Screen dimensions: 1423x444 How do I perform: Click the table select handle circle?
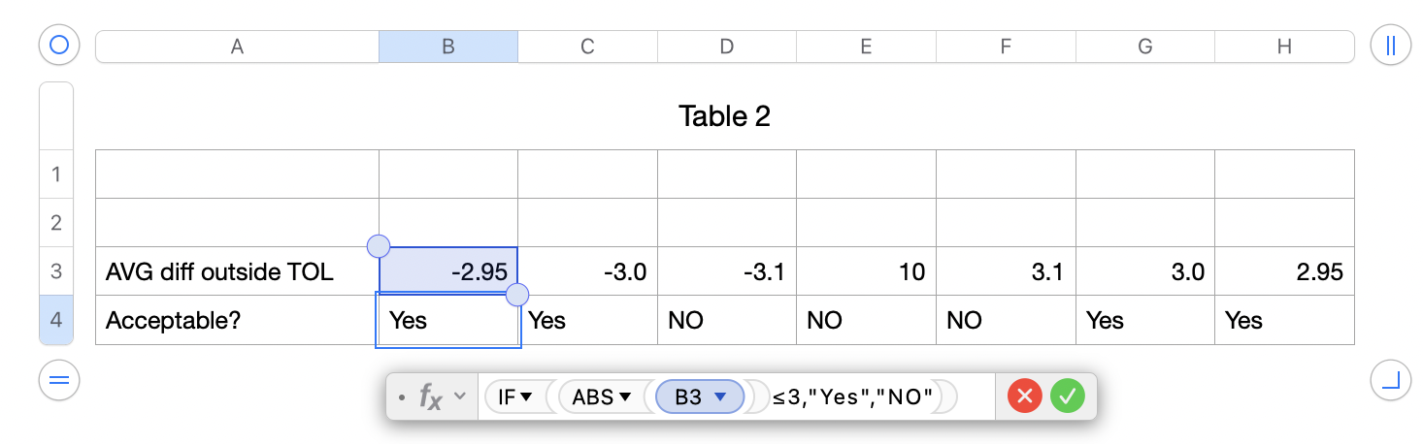tap(58, 46)
